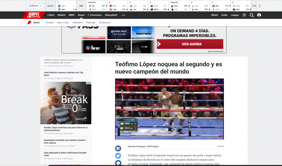The width and height of the screenshot is (282, 166).
Task: Open Estrada-Yafai unificatoria article
Action: coord(65,154)
